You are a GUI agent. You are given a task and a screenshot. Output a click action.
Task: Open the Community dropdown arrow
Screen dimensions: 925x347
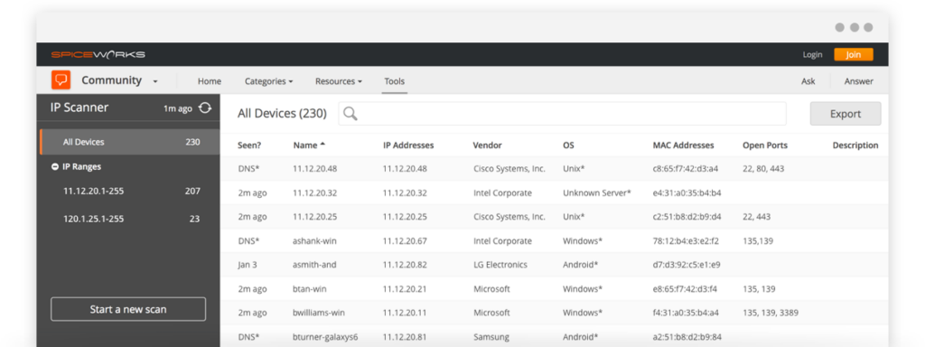tap(155, 81)
